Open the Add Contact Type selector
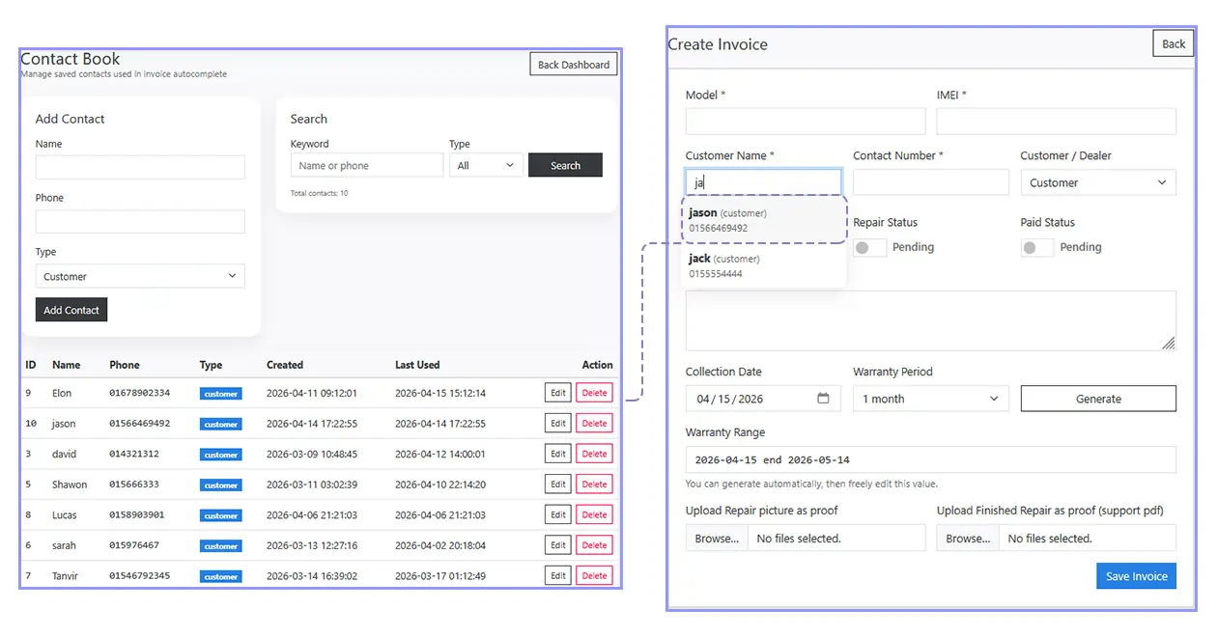This screenshot has width=1217, height=637. 139,275
